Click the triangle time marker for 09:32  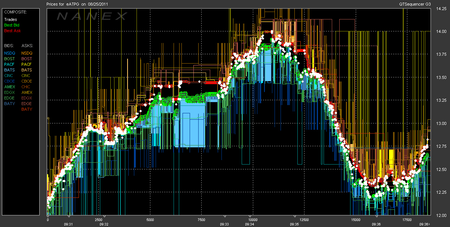(104, 216)
